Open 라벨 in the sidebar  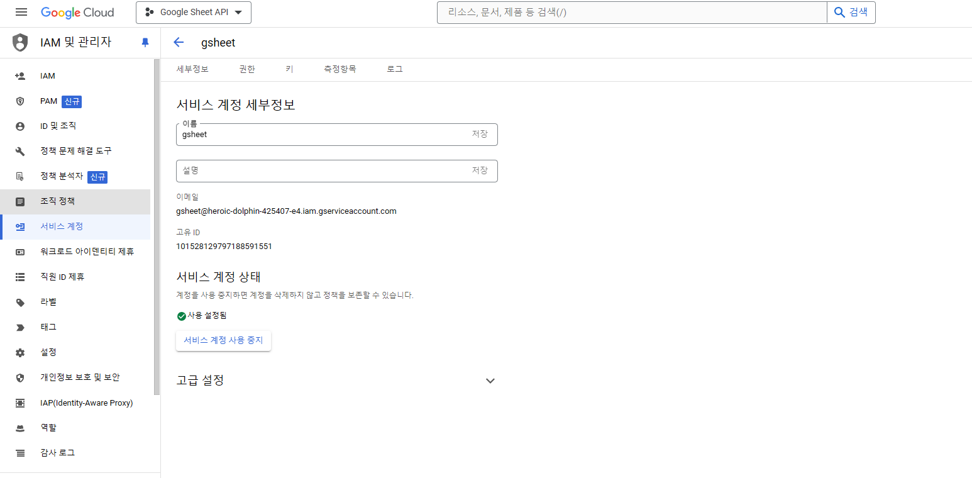(x=75, y=303)
